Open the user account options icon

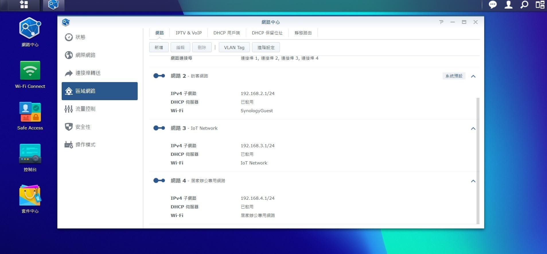click(508, 5)
